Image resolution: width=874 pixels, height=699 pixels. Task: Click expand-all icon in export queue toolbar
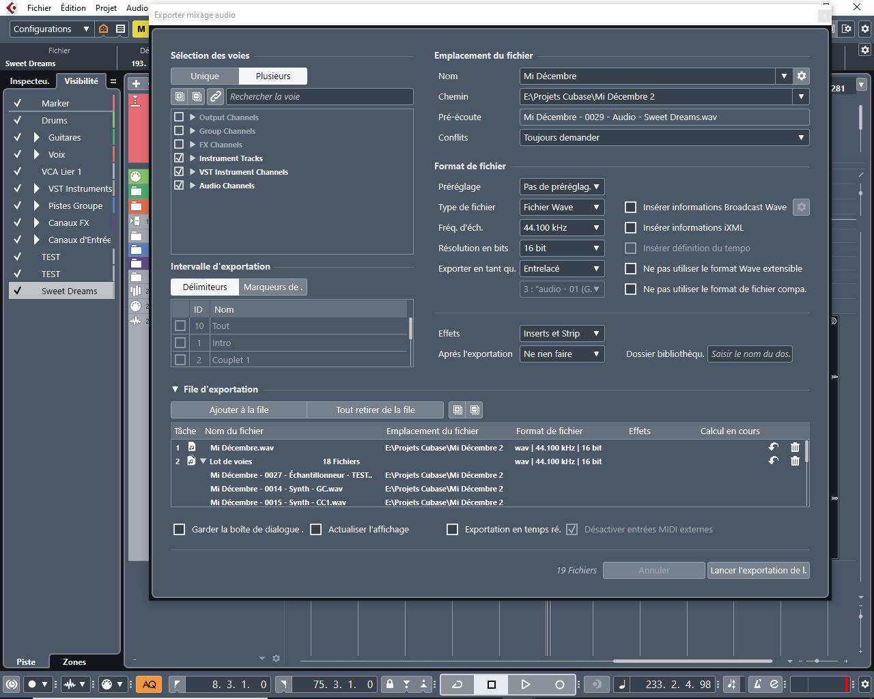click(457, 410)
